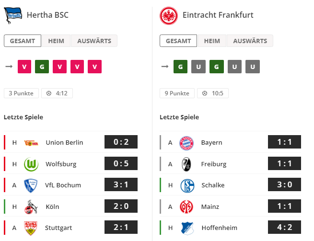Select Eintracht Frankfurt's HEIM tab
The image size is (314, 241).
[212, 41]
